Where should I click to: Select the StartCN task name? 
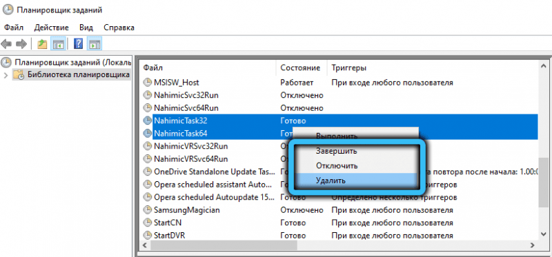coord(168,223)
